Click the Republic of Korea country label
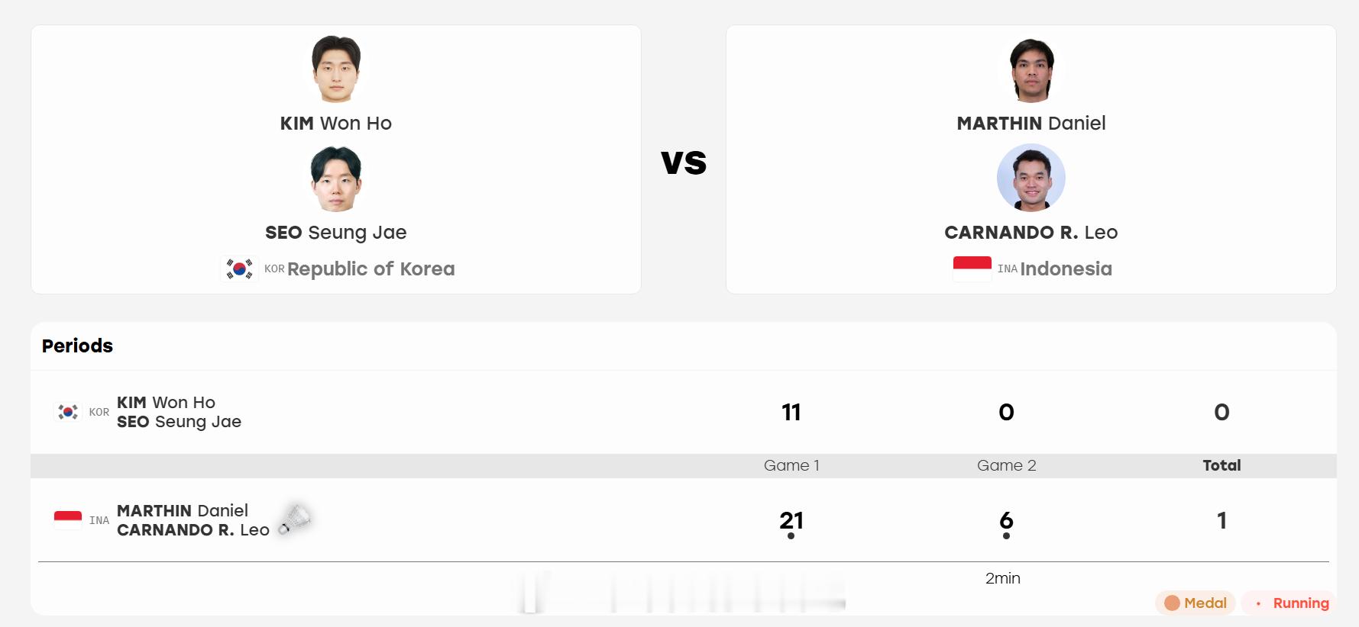Screen dimensions: 1359x627 pyautogui.click(x=370, y=268)
